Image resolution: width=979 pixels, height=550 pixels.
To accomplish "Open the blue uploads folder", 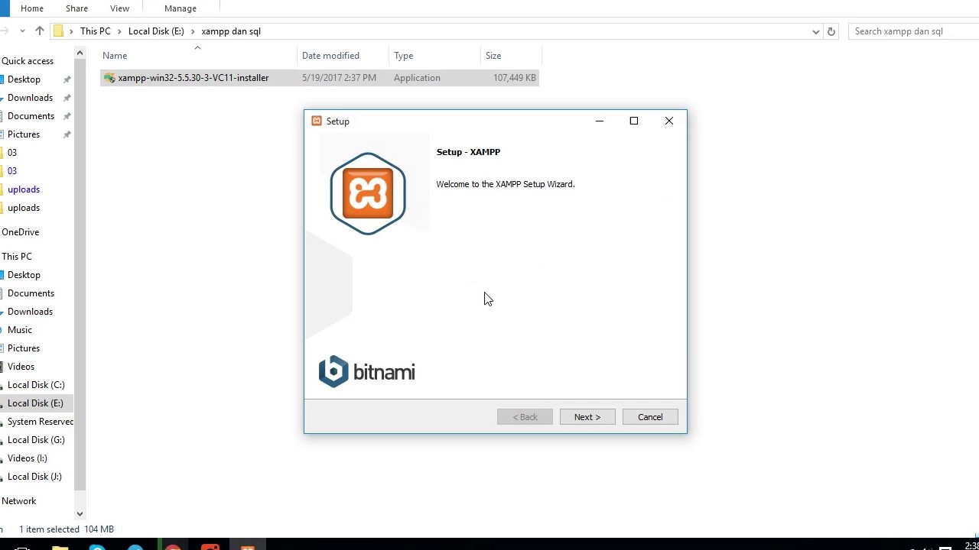I will click(24, 189).
